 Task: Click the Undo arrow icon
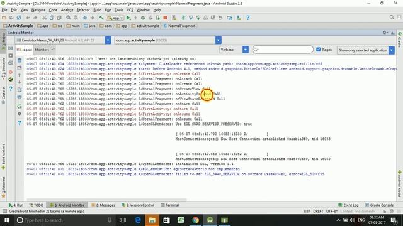pos(28,18)
